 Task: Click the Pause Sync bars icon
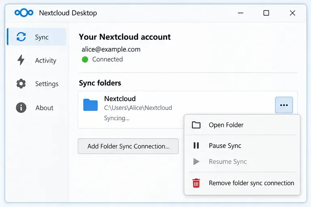[196, 146]
